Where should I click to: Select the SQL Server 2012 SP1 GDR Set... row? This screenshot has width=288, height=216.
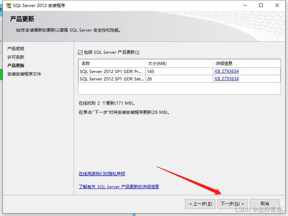point(179,79)
